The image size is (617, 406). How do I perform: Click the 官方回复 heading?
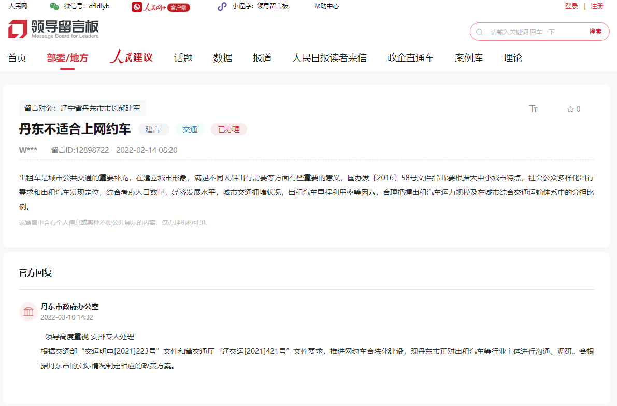[35, 272]
